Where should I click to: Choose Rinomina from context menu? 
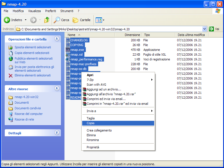coord(118,140)
